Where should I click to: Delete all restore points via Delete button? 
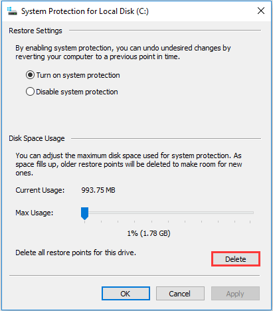pyautogui.click(x=236, y=259)
